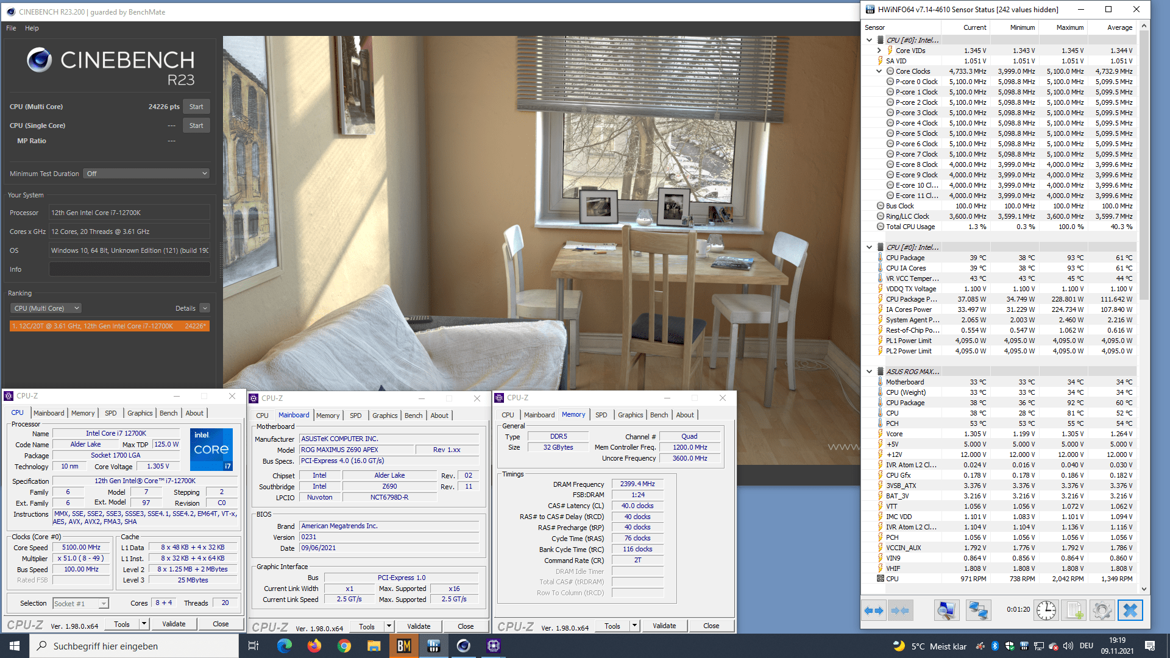Image resolution: width=1170 pixels, height=658 pixels.
Task: Open Firefox from the taskbar
Action: point(314,646)
